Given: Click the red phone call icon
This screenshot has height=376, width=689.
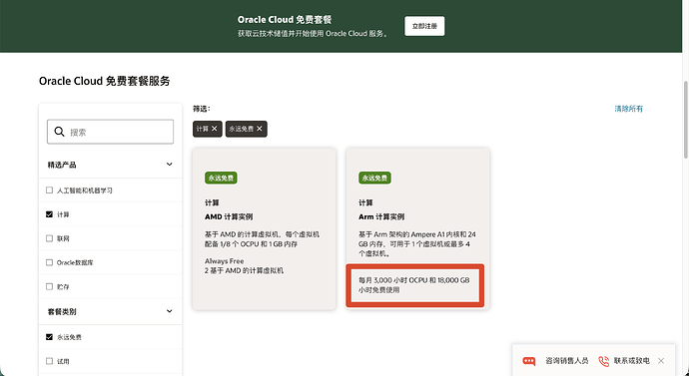Looking at the screenshot, I should (604, 361).
